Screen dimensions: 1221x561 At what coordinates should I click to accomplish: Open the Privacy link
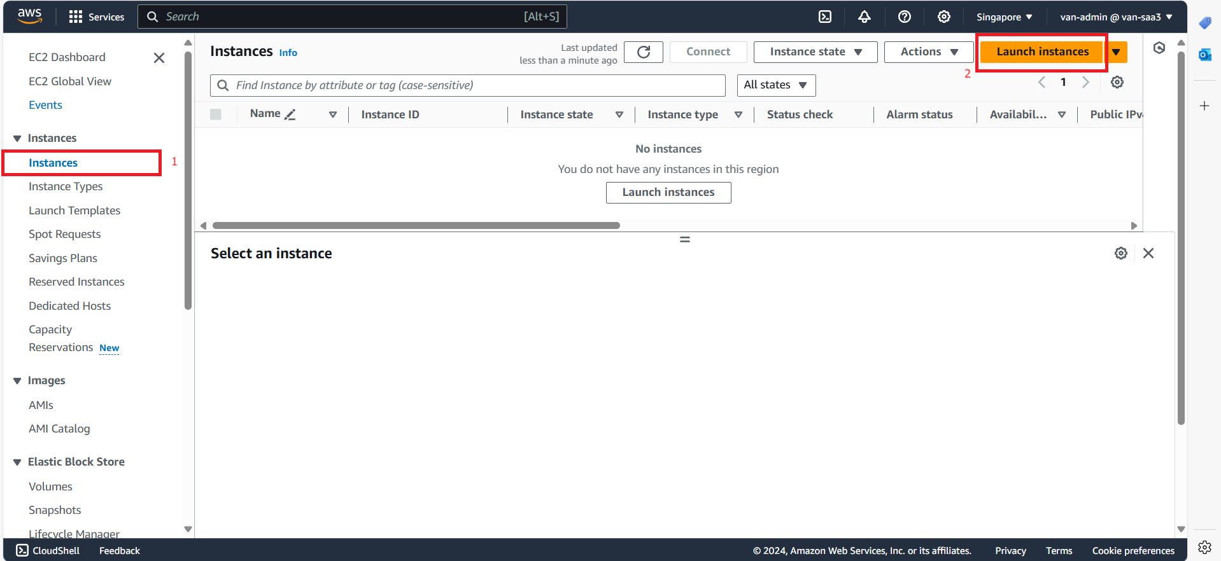tap(1010, 551)
